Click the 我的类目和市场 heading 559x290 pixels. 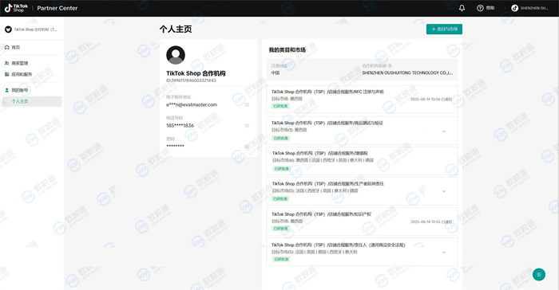287,50
